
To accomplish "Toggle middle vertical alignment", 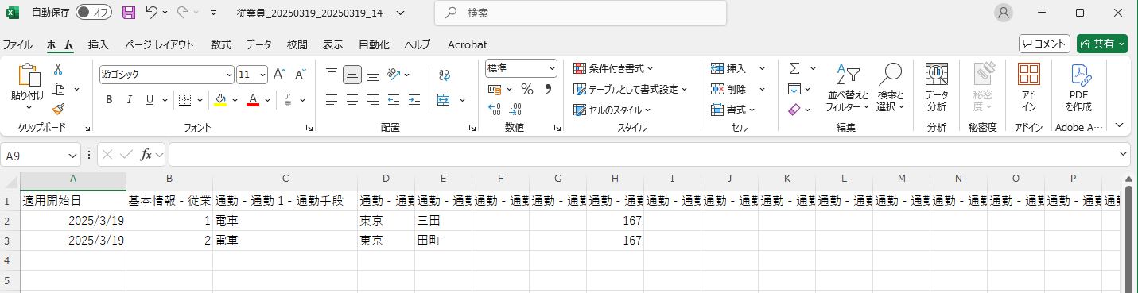I will [352, 74].
